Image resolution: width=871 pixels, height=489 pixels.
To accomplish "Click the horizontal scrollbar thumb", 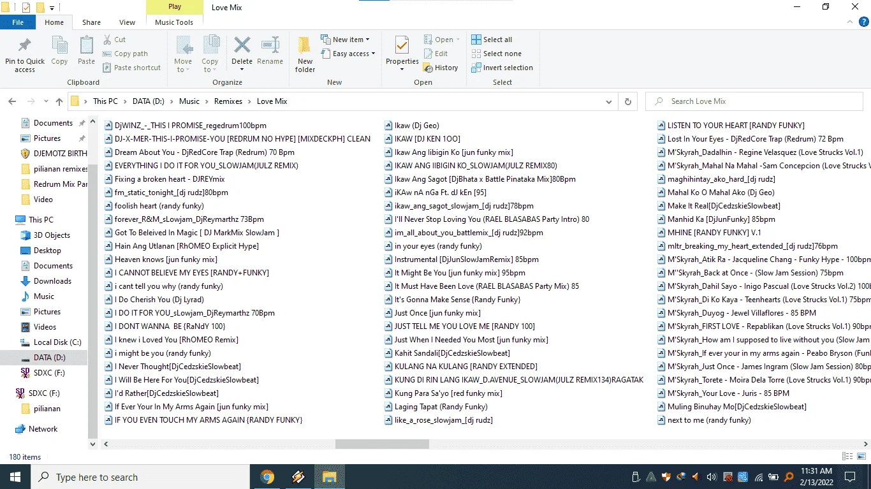I will [382, 444].
